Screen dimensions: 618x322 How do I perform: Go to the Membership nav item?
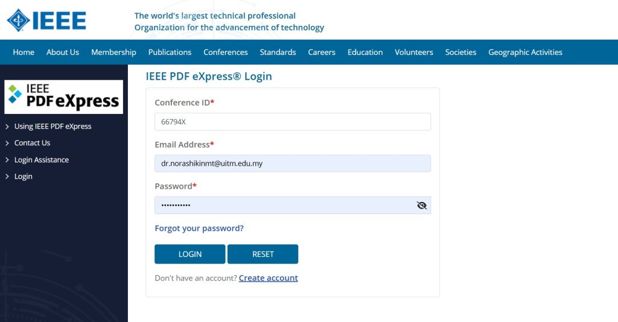coord(113,52)
